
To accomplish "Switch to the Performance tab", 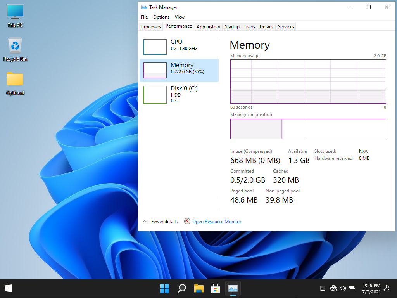I will [x=179, y=26].
